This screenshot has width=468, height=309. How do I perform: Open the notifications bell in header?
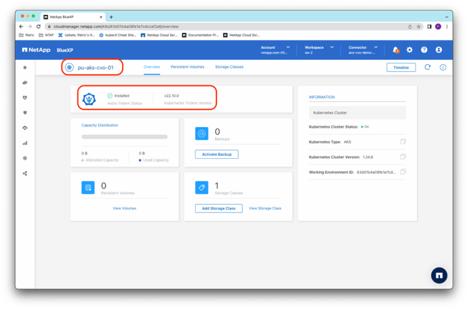point(396,50)
